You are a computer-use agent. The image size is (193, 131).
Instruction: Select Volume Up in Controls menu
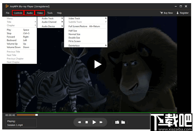[12, 44]
